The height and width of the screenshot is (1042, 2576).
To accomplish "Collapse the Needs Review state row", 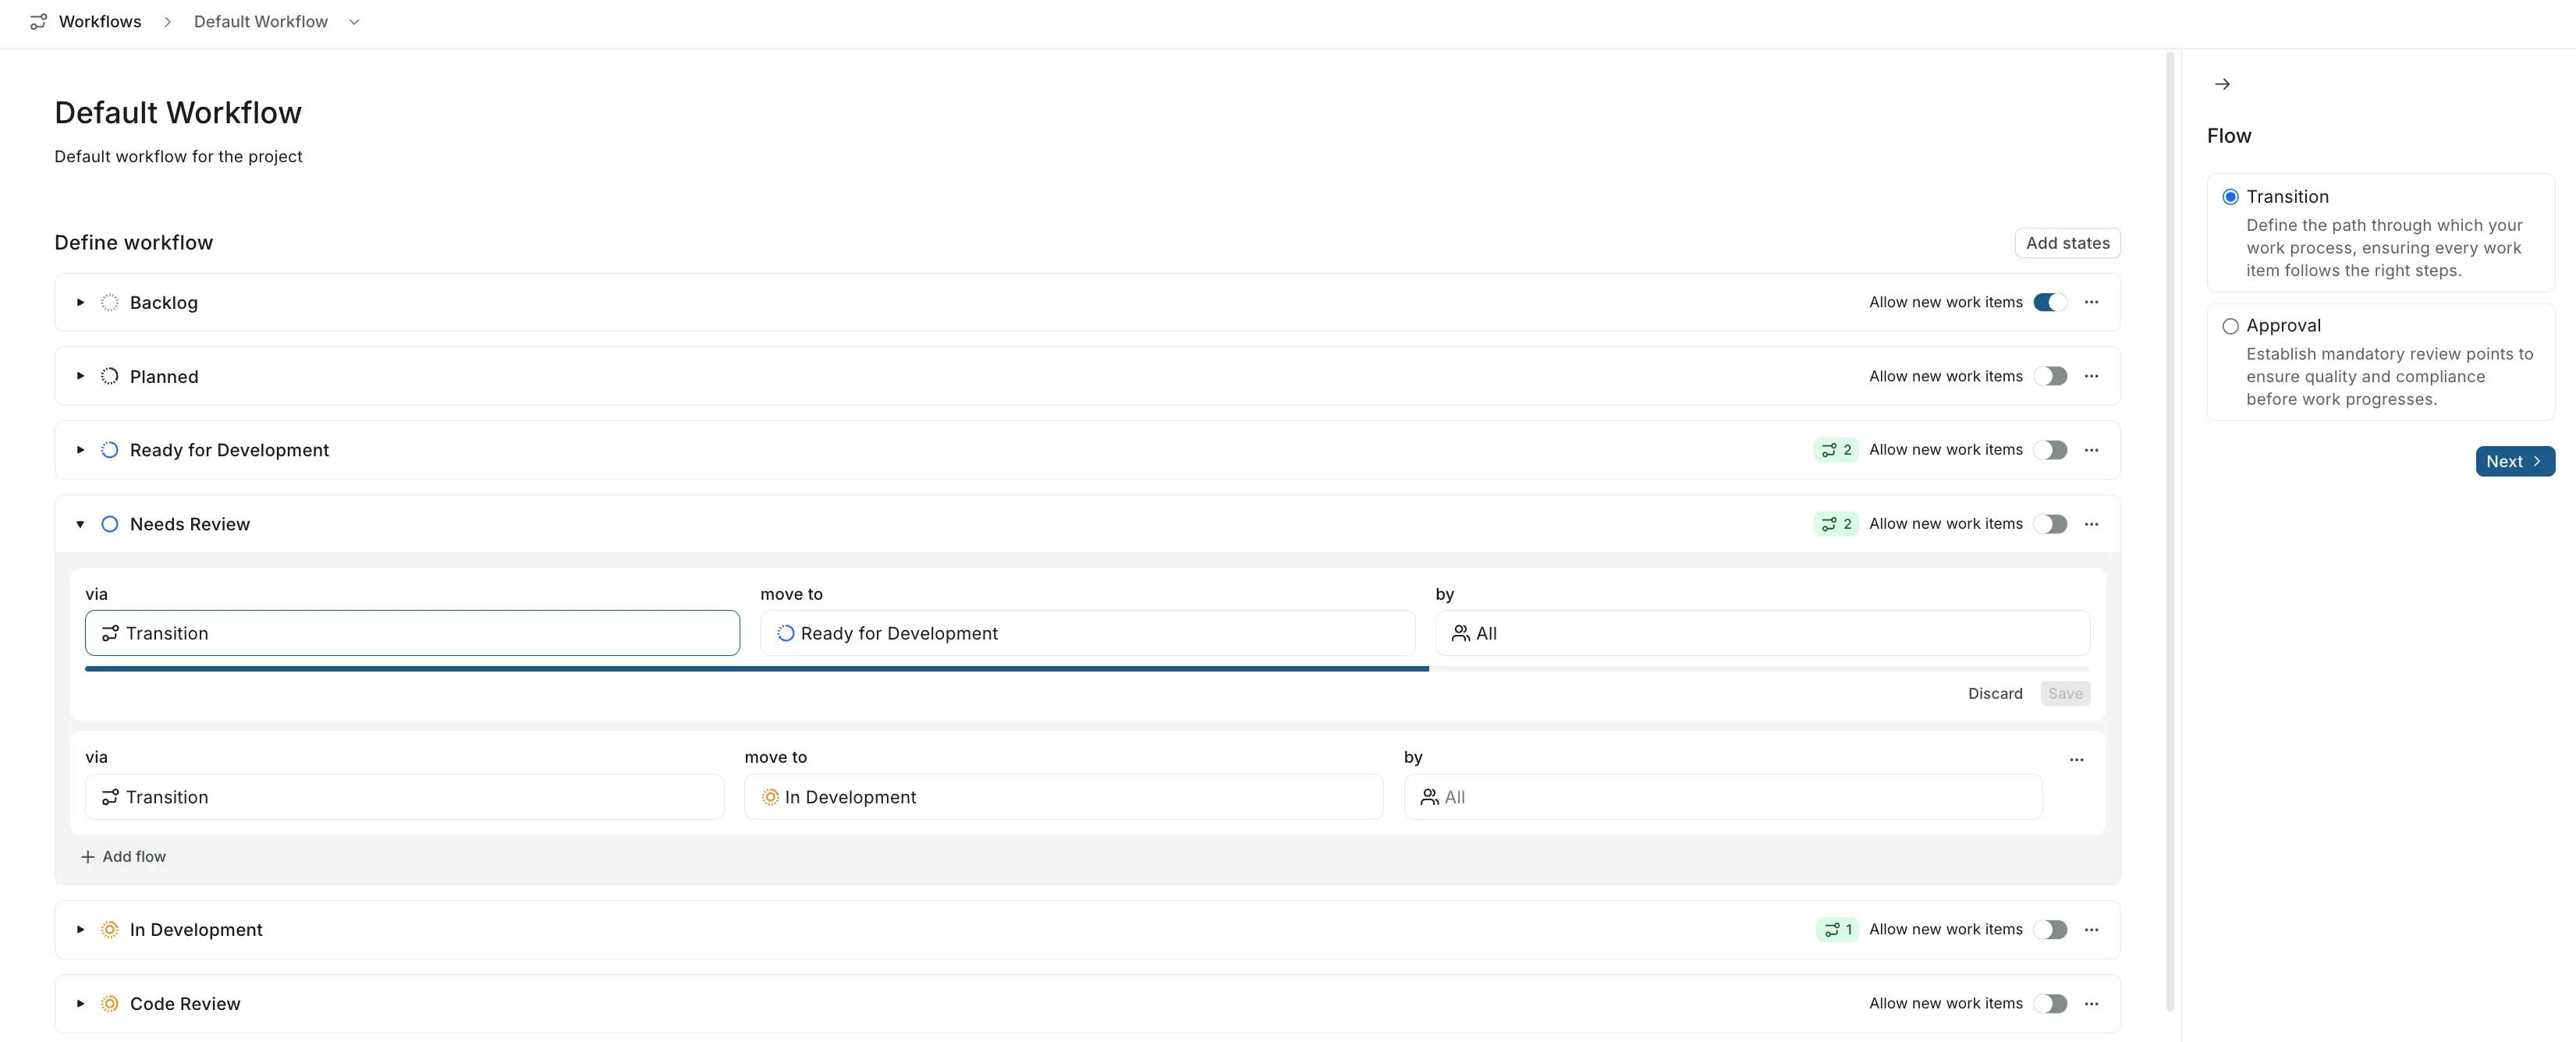I will (x=81, y=524).
